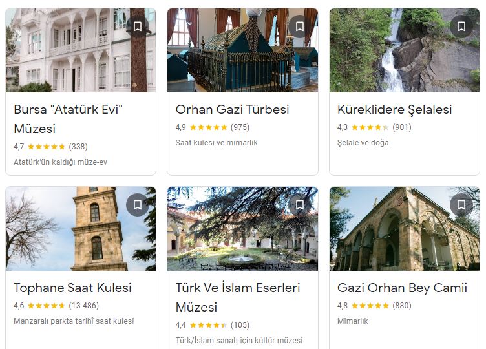The image size is (486, 349).
Task: Open Gazi Orhan Bey Camii title
Action: pyautogui.click(x=402, y=288)
